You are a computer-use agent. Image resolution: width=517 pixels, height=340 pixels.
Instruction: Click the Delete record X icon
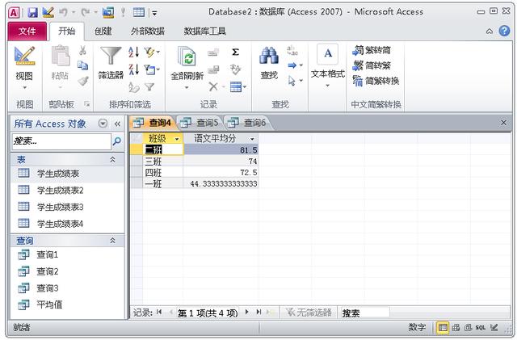coord(213,86)
